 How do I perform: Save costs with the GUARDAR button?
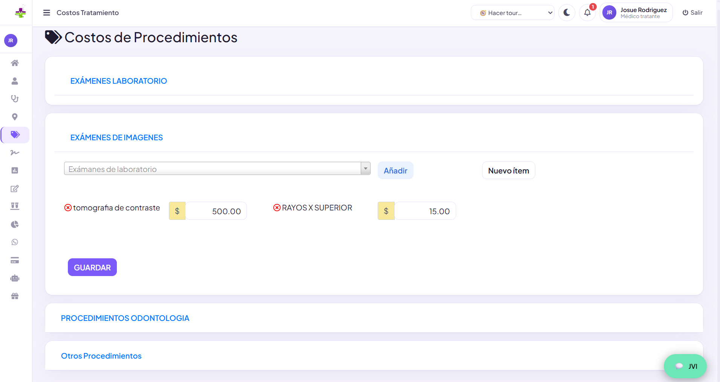pyautogui.click(x=92, y=267)
